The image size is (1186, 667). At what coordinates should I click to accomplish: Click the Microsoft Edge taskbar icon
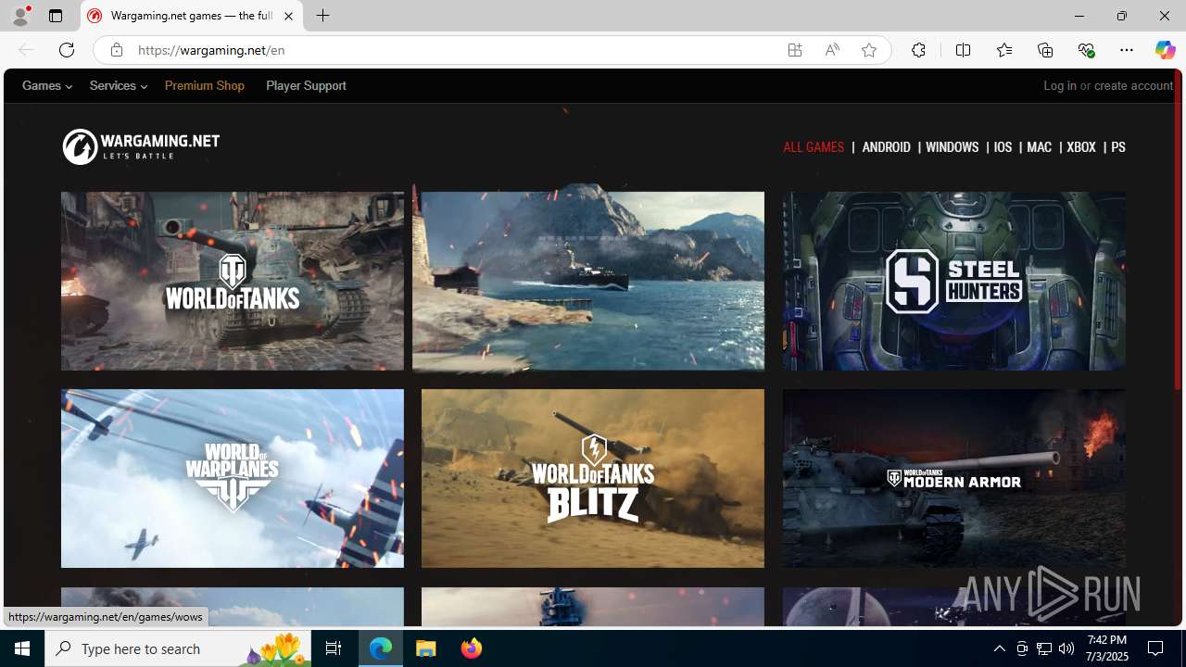(x=381, y=648)
